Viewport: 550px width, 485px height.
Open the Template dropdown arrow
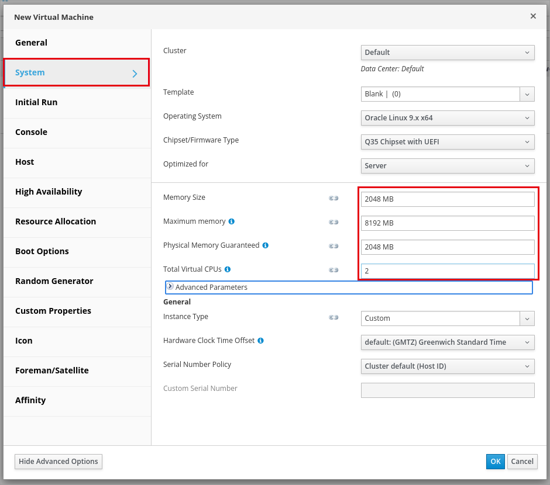pyautogui.click(x=527, y=94)
